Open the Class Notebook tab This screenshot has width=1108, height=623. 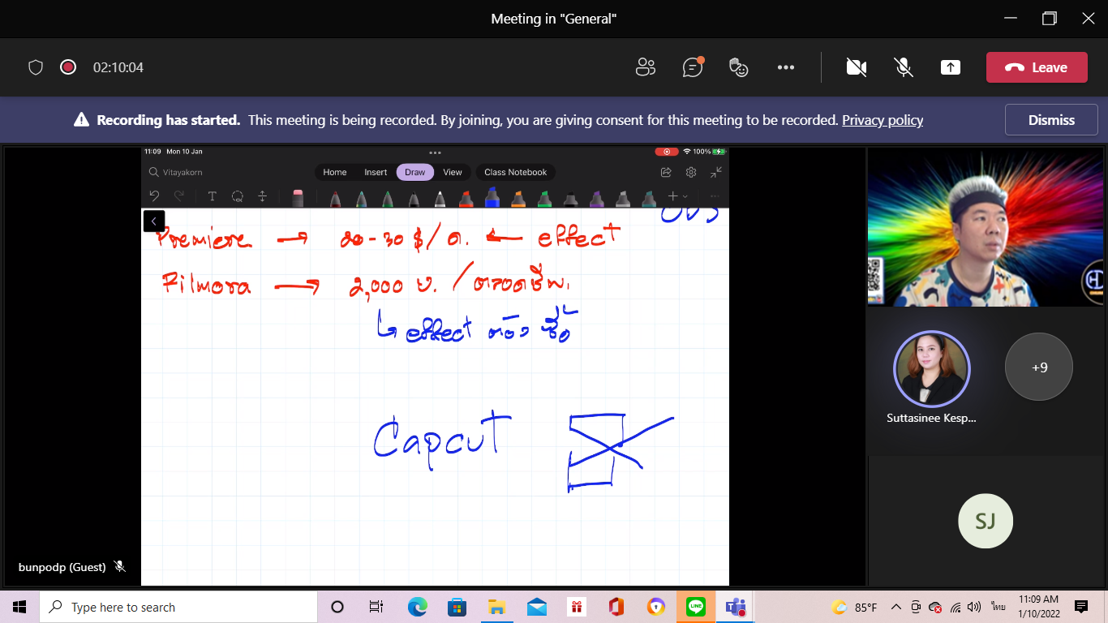pyautogui.click(x=516, y=172)
